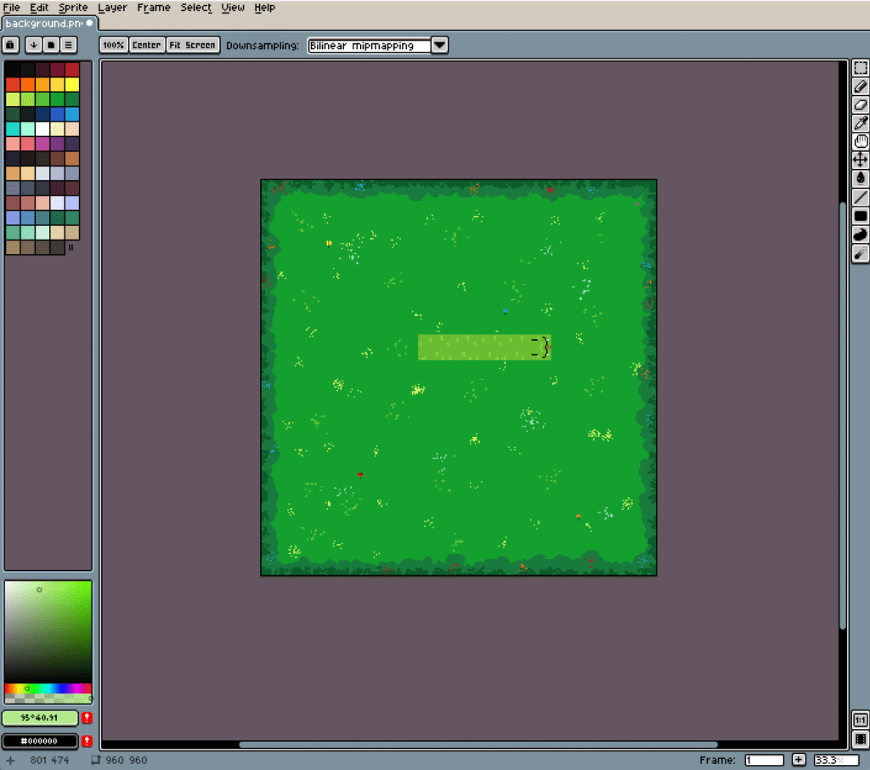Select the Line tool

coord(860,197)
